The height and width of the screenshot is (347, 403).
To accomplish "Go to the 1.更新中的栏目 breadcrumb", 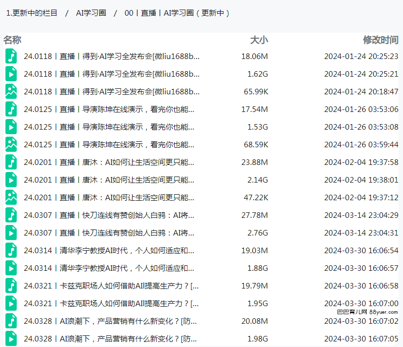I will 32,13.
